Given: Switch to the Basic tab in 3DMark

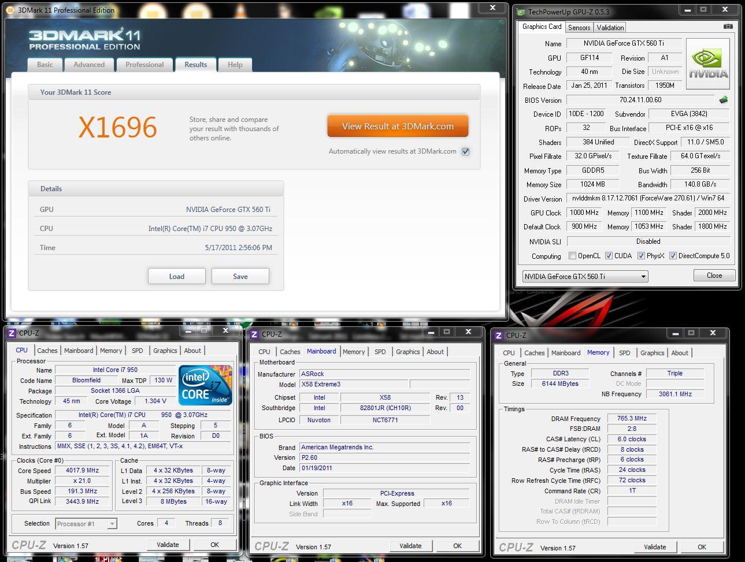Looking at the screenshot, I should tap(45, 65).
